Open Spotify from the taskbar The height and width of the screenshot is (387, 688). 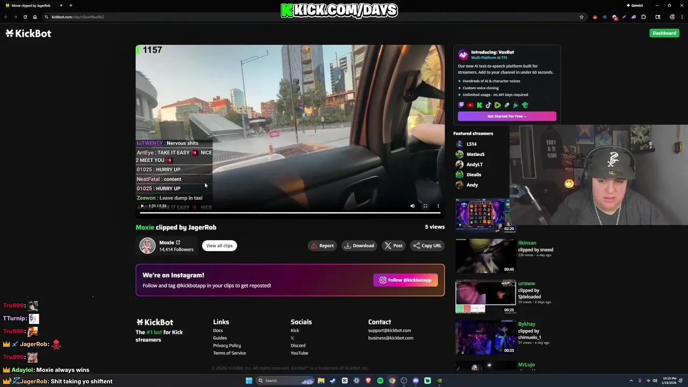pyautogui.click(x=380, y=381)
